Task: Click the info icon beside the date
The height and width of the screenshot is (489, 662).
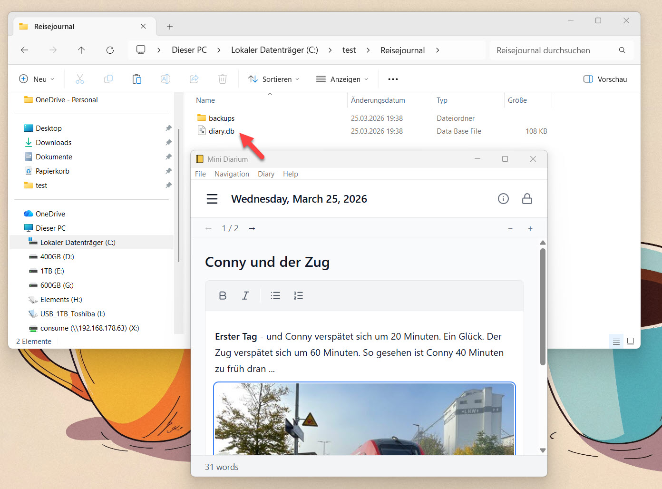Action: pos(503,199)
